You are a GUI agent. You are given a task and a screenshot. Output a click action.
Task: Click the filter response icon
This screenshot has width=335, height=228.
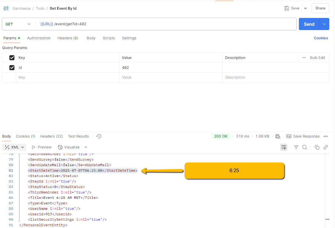[x=296, y=147]
